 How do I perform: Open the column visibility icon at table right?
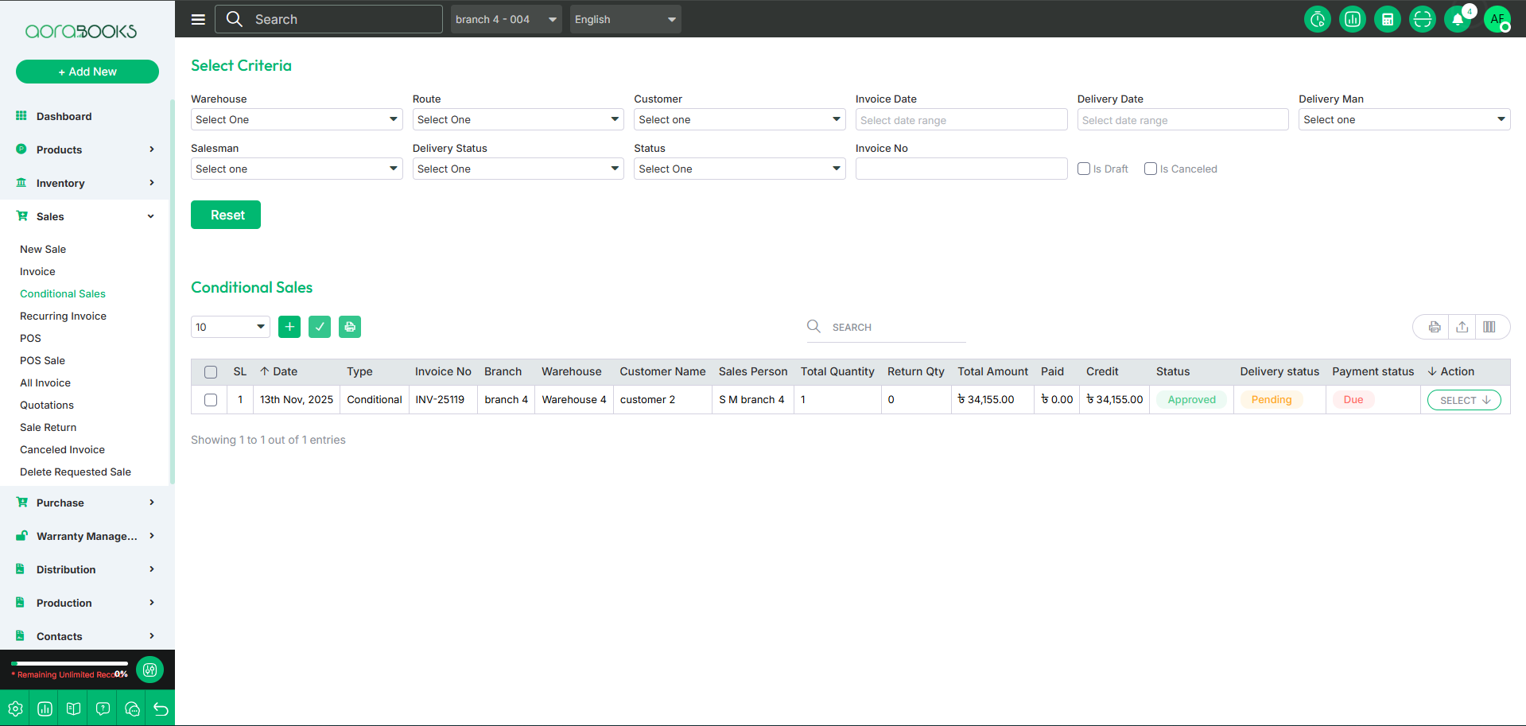[1489, 327]
